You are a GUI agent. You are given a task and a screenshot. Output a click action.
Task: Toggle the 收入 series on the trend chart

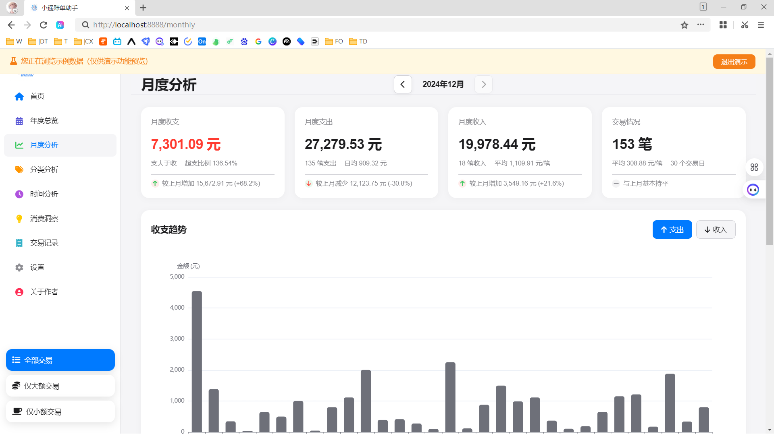coord(716,229)
